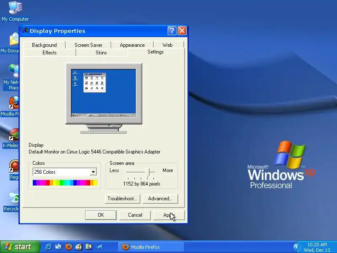The height and width of the screenshot is (253, 337).
Task: Open the Advanced... settings button
Action: point(160,199)
